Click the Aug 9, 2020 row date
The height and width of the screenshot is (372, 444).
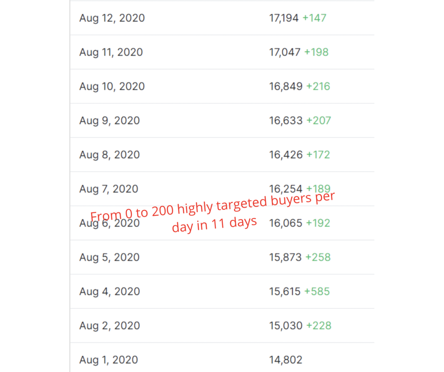coord(109,121)
